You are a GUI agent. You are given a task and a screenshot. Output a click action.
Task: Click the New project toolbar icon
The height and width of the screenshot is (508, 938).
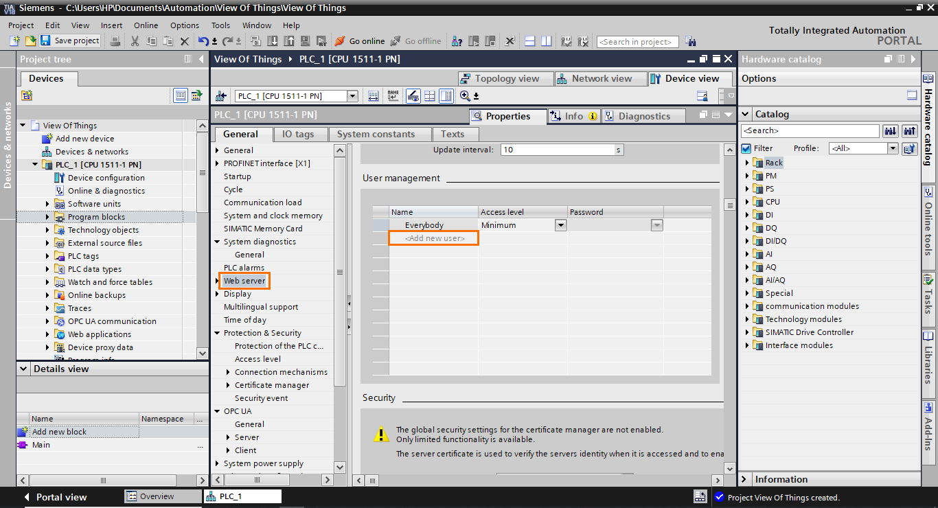(15, 41)
